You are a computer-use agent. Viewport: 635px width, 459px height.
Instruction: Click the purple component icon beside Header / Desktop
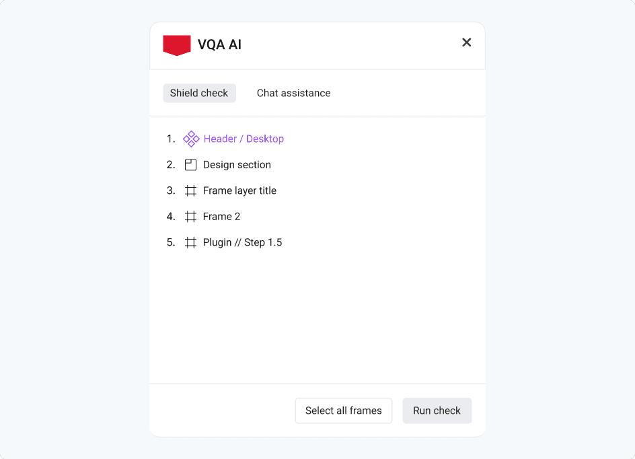tap(191, 139)
